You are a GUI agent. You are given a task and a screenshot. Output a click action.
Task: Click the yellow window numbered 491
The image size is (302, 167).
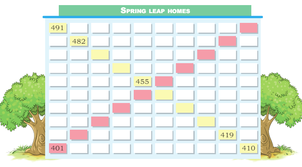tap(58, 28)
